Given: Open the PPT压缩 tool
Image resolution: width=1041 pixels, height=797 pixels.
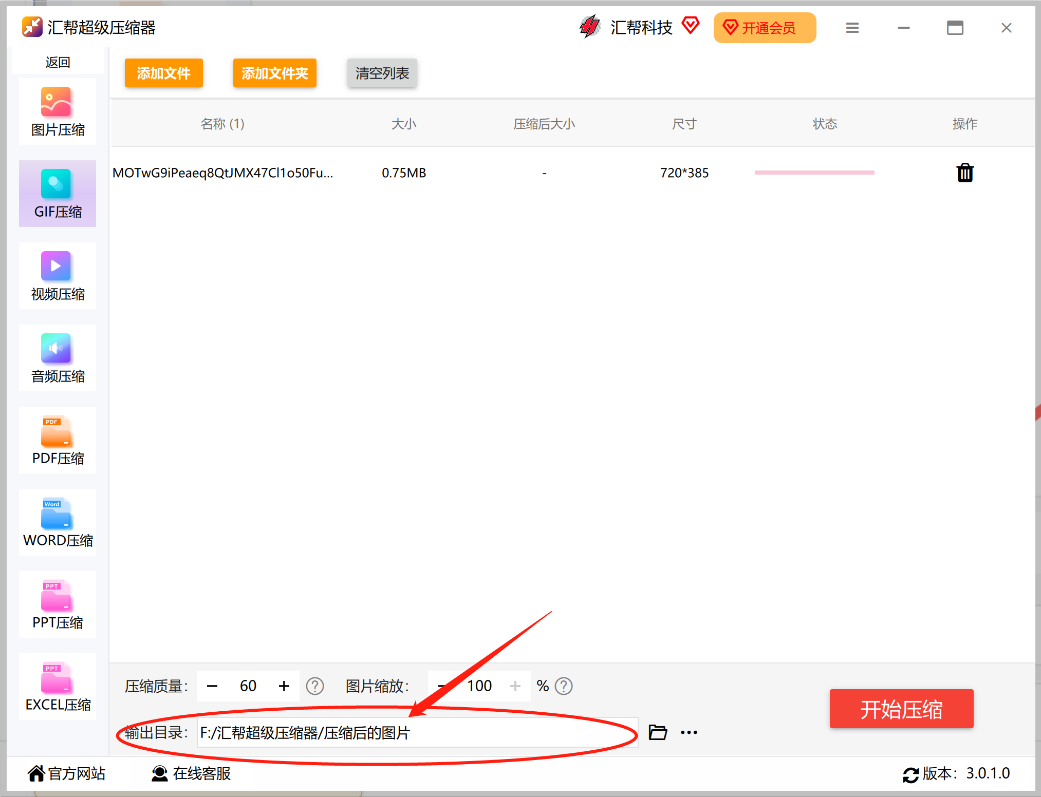Looking at the screenshot, I should (x=58, y=604).
